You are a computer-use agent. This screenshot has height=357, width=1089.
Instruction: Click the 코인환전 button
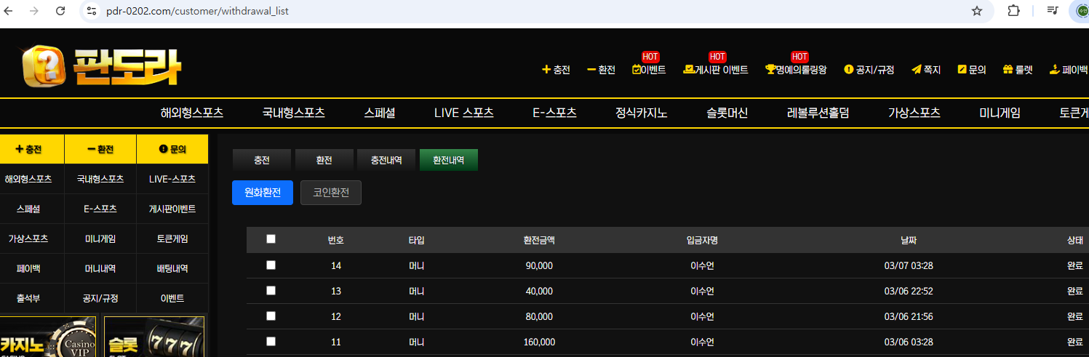(331, 193)
